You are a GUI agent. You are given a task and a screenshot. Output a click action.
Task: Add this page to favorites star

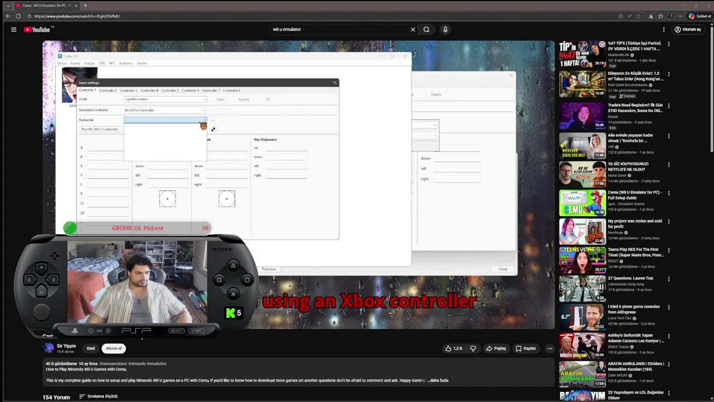tap(639, 16)
